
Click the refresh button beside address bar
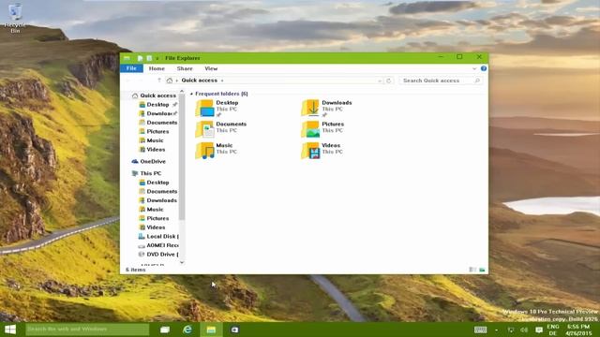pos(389,81)
